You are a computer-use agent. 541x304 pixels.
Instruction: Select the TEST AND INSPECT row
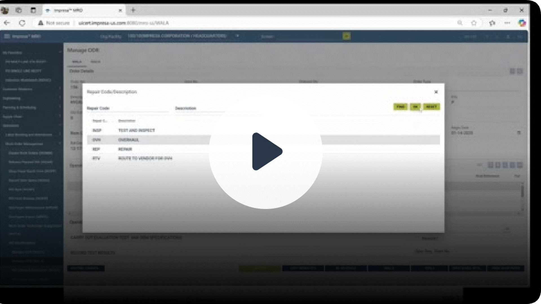(136, 130)
